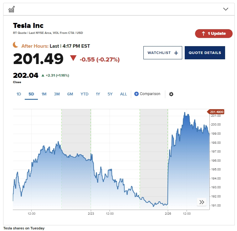Add Tesla to Watchlist
Screen dimensions: 237x231
pos(162,53)
